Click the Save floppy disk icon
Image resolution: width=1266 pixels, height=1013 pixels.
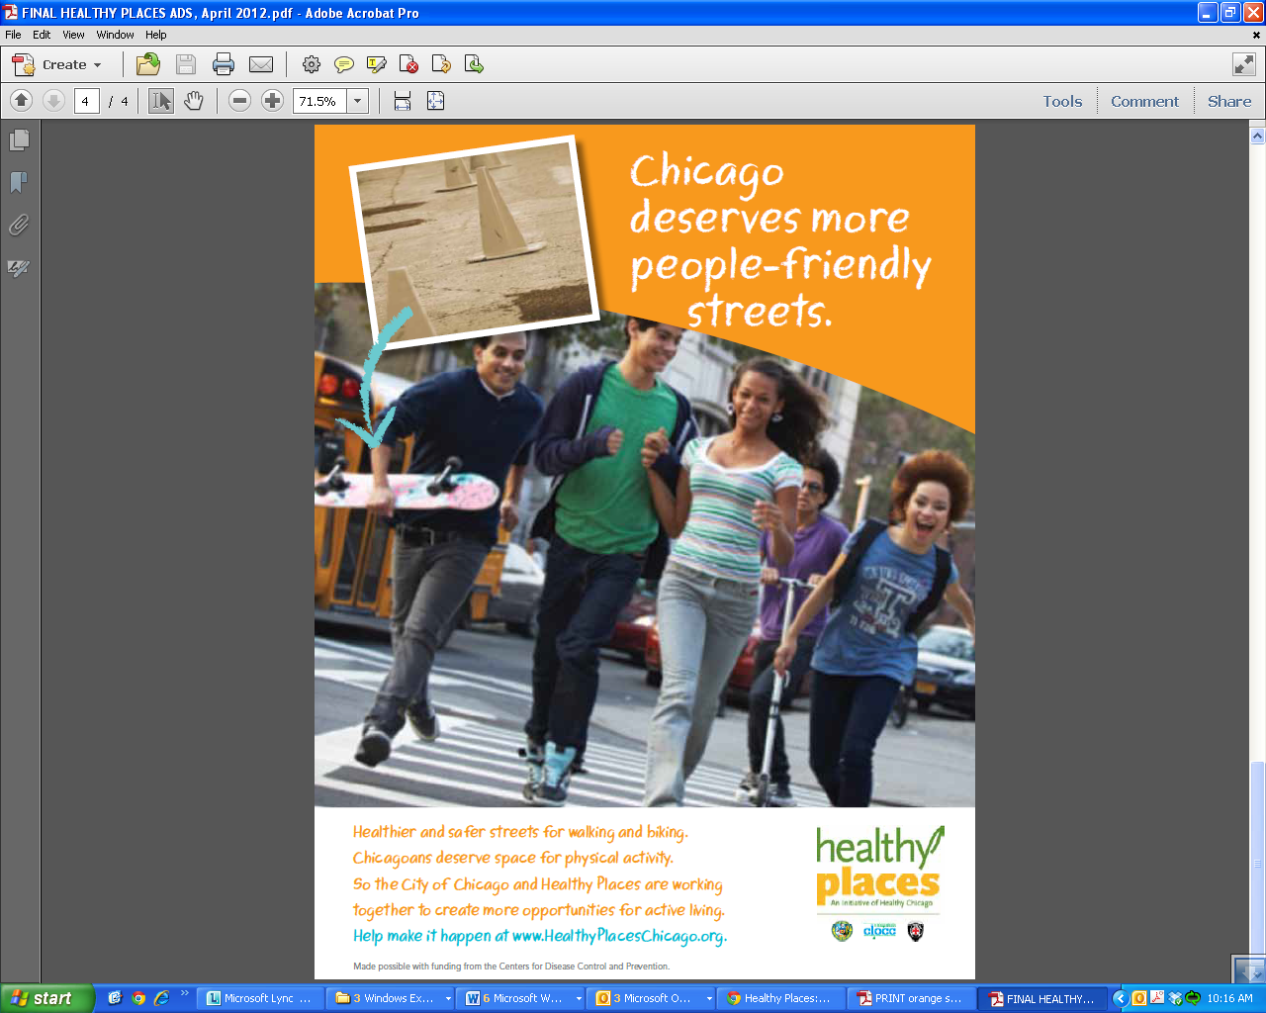click(x=186, y=64)
